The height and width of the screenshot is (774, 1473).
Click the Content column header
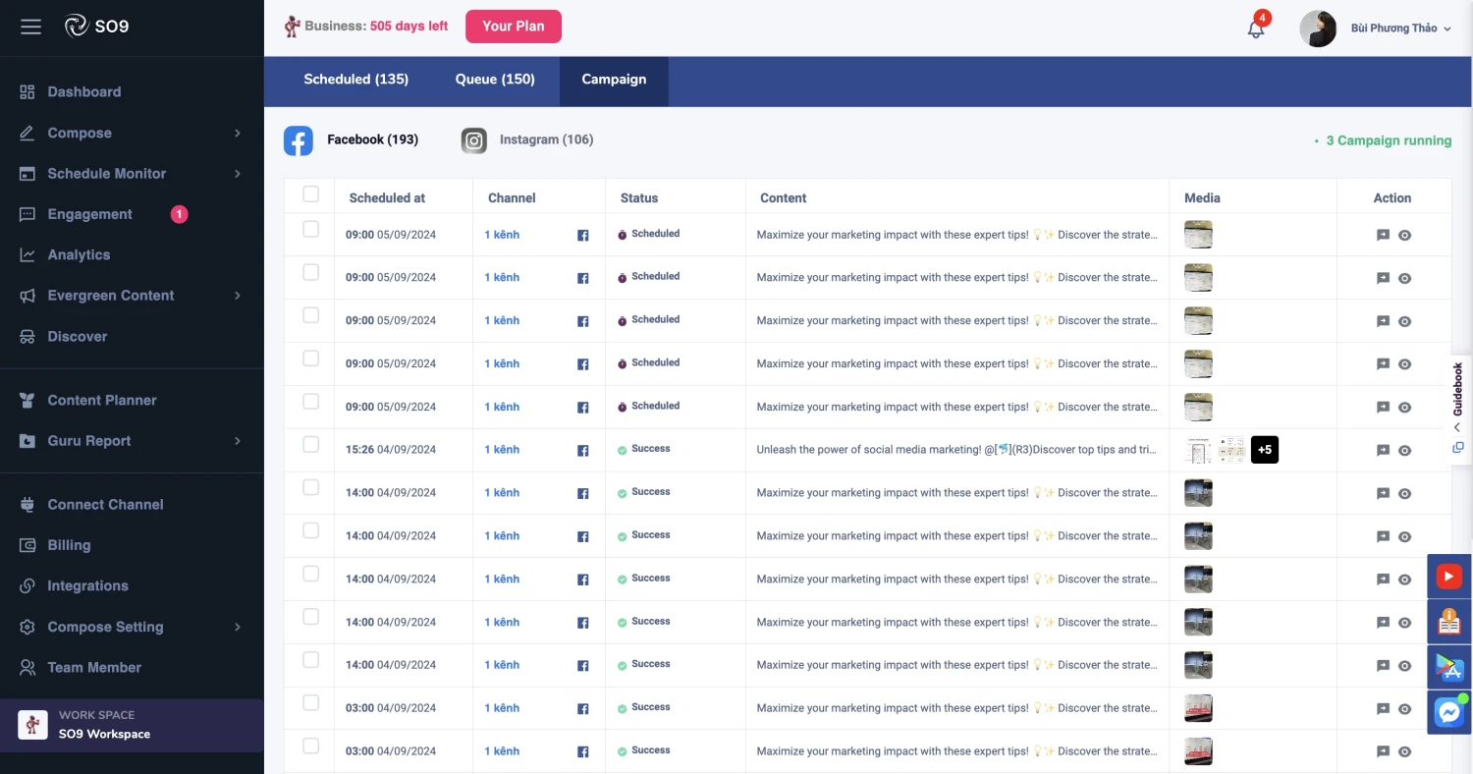(783, 197)
